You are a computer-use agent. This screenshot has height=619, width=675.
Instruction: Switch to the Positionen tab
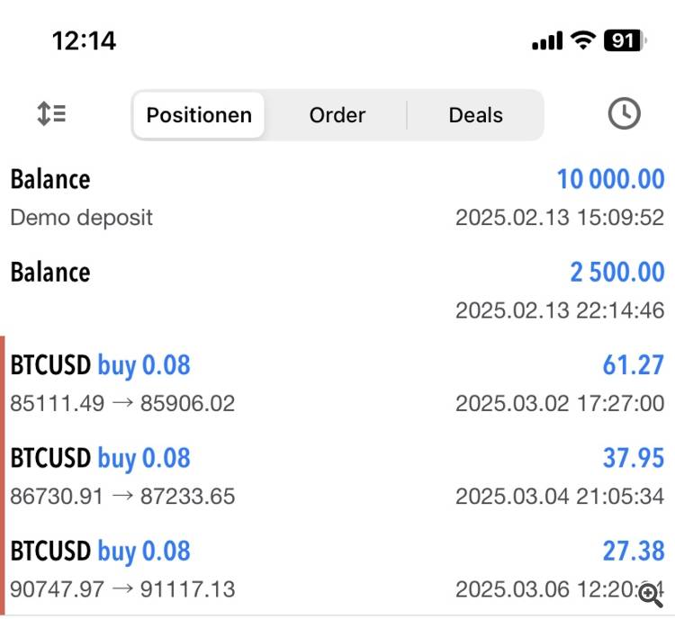[x=199, y=115]
